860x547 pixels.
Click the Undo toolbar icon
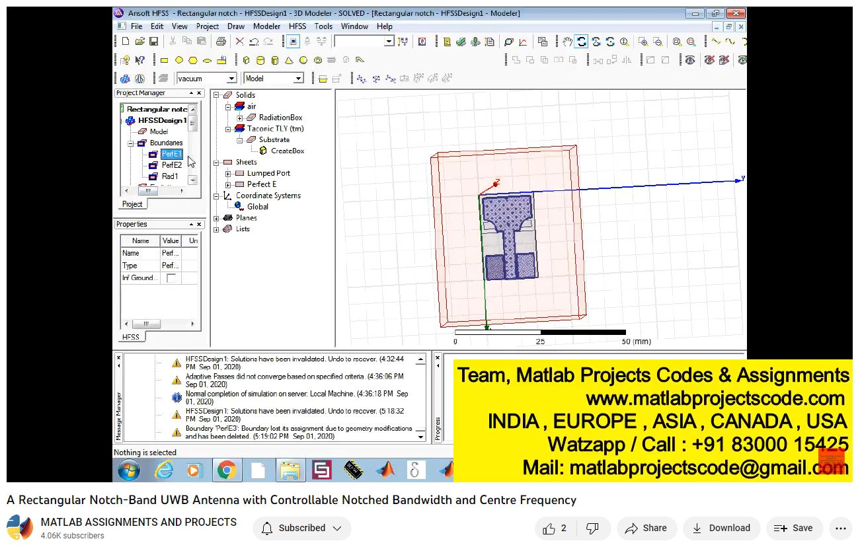coord(254,42)
